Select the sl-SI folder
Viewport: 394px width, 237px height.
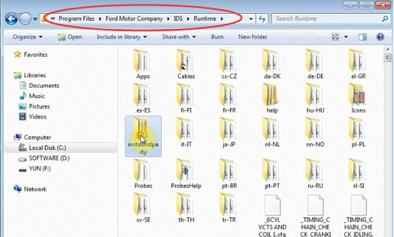coord(359,174)
